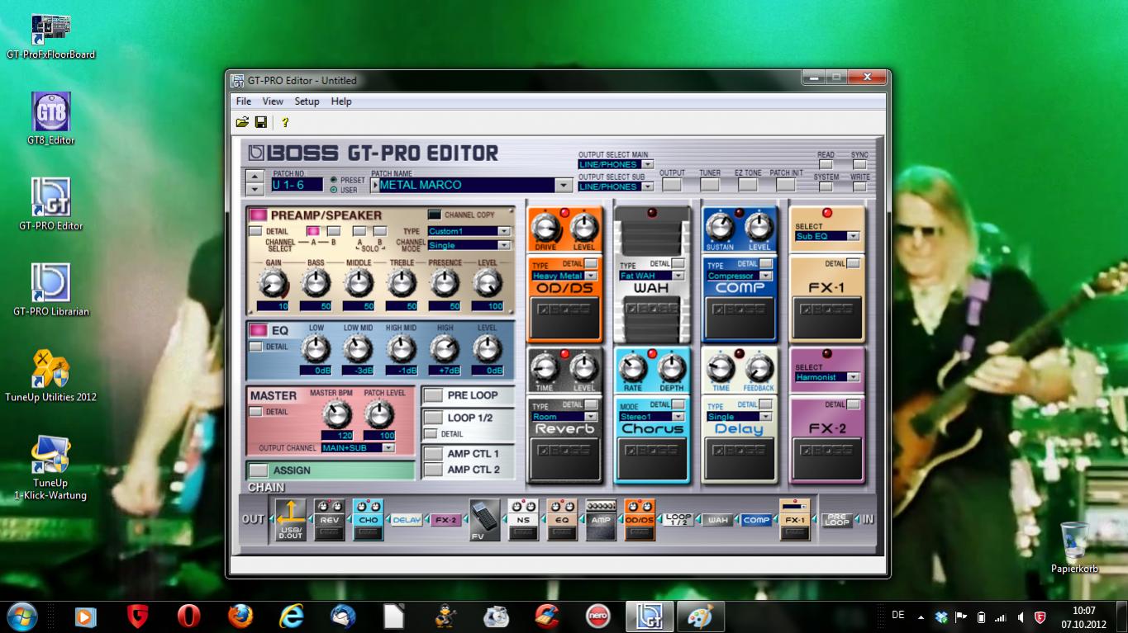The width and height of the screenshot is (1128, 633).
Task: Select the PRESET radio button
Action: click(x=334, y=180)
